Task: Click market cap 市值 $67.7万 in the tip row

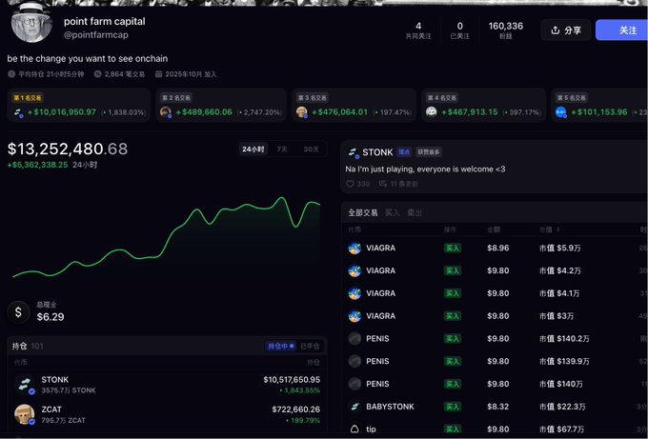Action: pyautogui.click(x=562, y=429)
